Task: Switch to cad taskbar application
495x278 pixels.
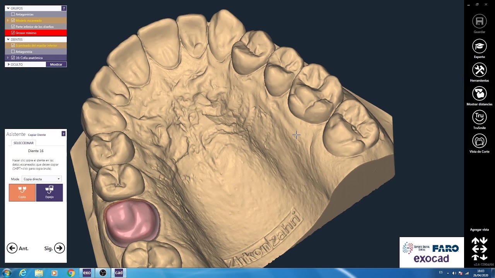Action: pos(119,273)
